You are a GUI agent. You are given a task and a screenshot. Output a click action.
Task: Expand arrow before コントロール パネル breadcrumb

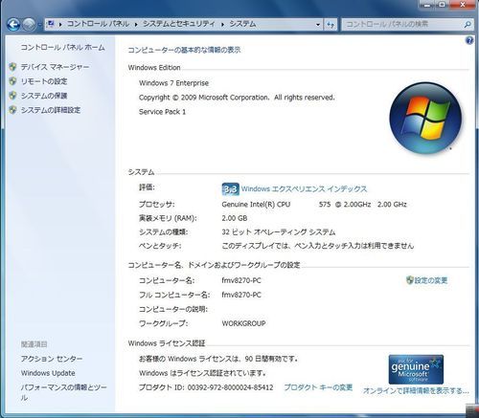tap(60, 24)
